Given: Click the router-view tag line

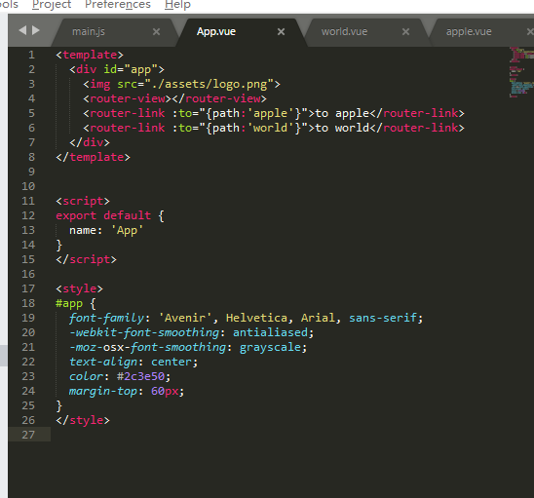Looking at the screenshot, I should point(174,98).
